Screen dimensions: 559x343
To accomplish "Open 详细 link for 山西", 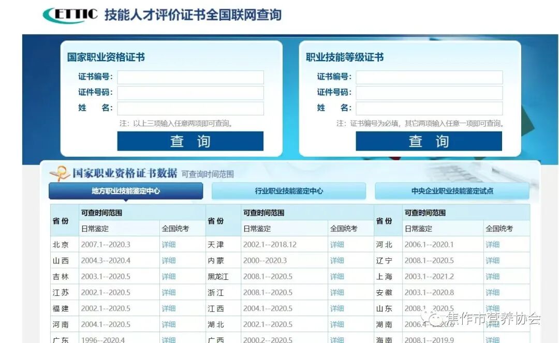I will pos(169,261).
